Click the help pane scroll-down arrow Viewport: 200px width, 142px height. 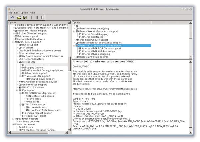tap(191, 132)
